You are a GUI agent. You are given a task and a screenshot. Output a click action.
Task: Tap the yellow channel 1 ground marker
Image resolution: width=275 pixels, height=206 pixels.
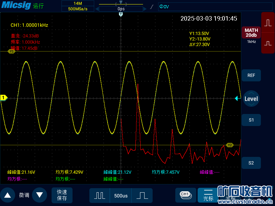[4, 98]
